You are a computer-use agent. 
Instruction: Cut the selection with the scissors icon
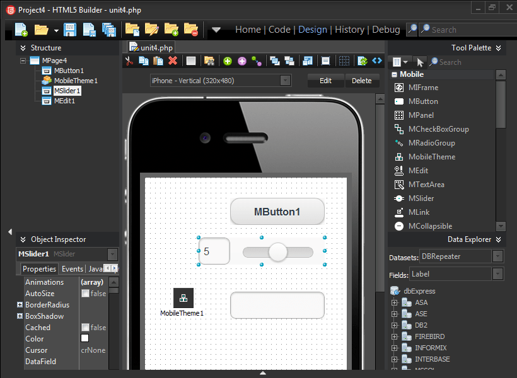pos(129,61)
